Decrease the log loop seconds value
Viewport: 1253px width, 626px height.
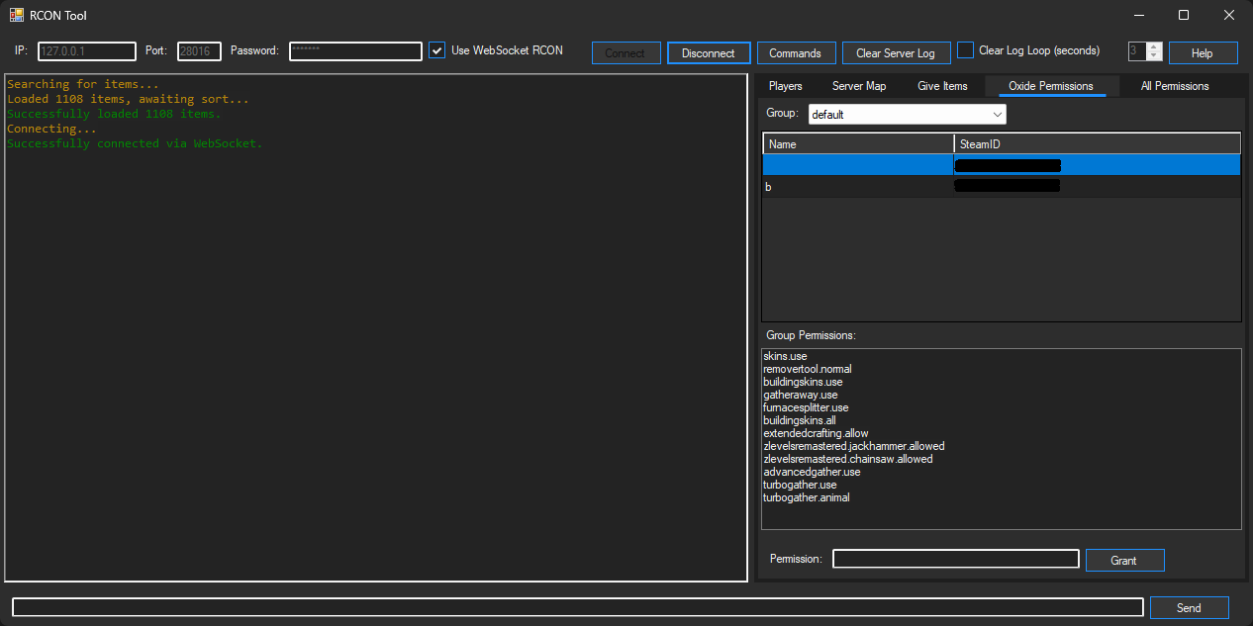[1154, 56]
